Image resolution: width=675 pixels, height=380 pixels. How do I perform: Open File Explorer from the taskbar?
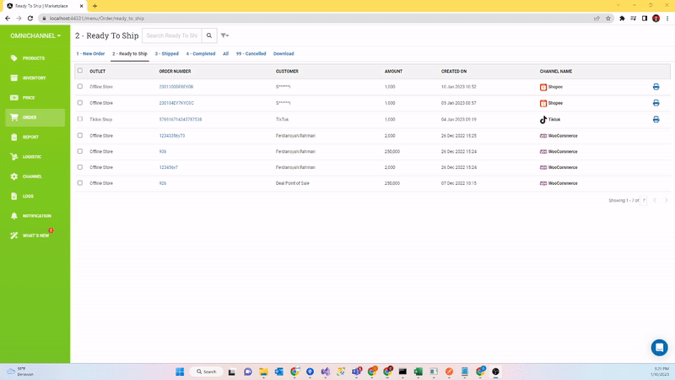click(263, 372)
